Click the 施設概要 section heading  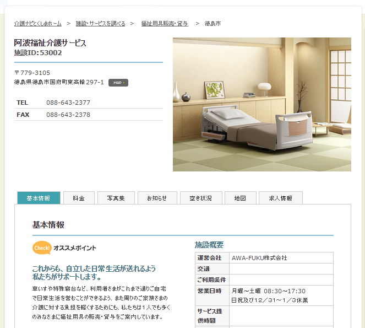pos(209,245)
